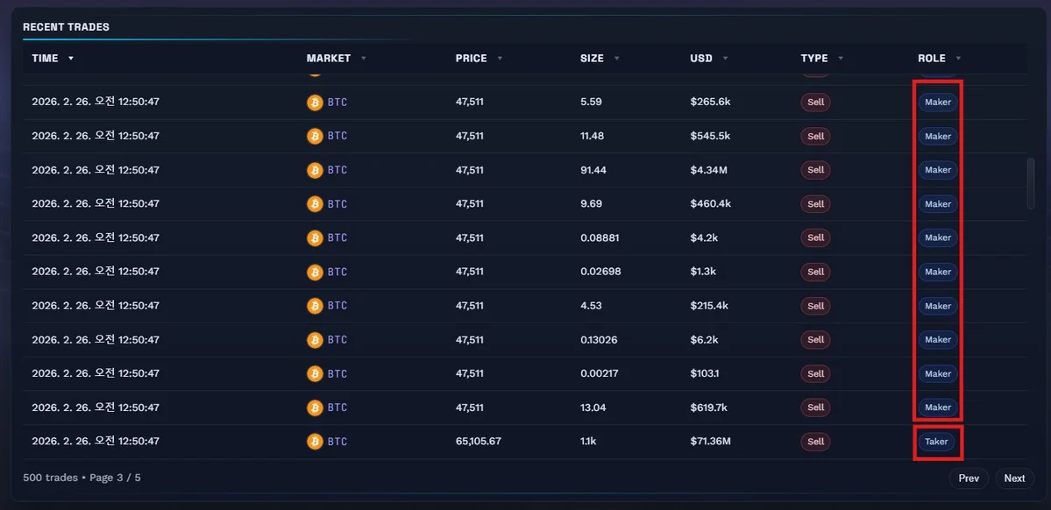Image resolution: width=1051 pixels, height=510 pixels.
Task: Expand the ROLE column sort arrow
Action: [x=958, y=59]
